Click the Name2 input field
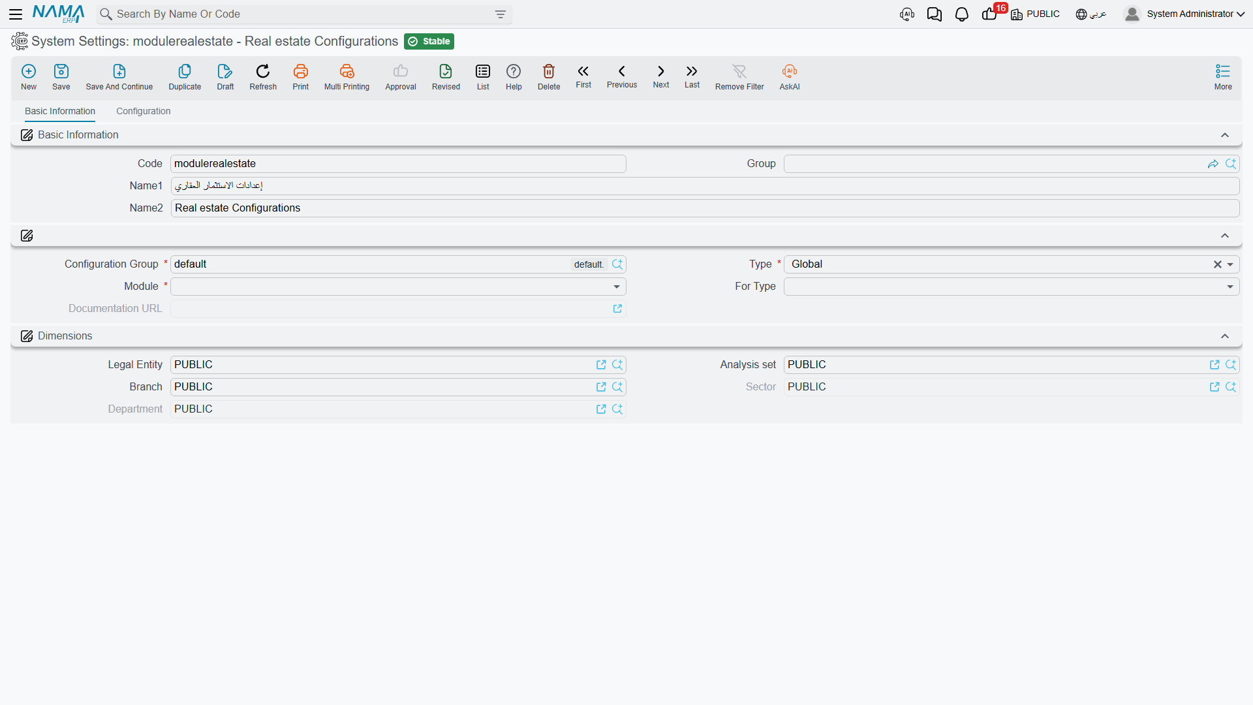 point(705,208)
